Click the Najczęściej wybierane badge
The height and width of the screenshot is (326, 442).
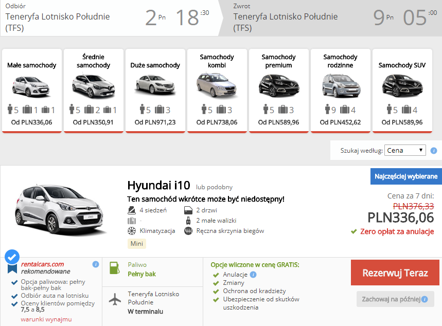406,176
